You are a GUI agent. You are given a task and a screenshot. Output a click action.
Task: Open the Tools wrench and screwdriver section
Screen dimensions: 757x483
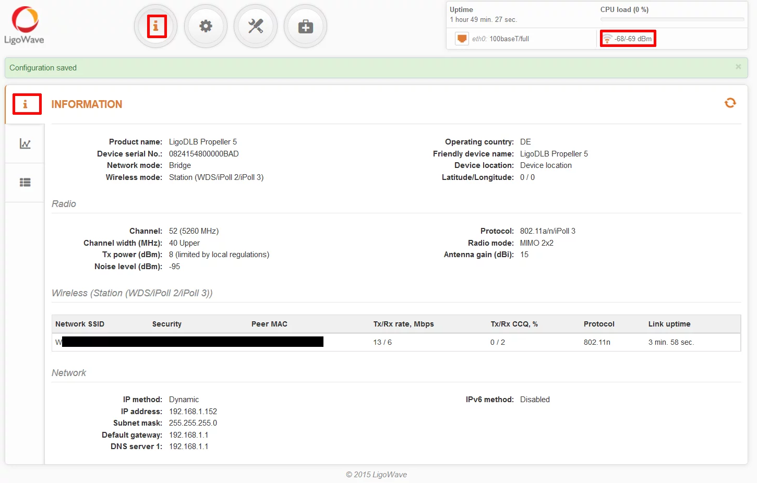256,26
